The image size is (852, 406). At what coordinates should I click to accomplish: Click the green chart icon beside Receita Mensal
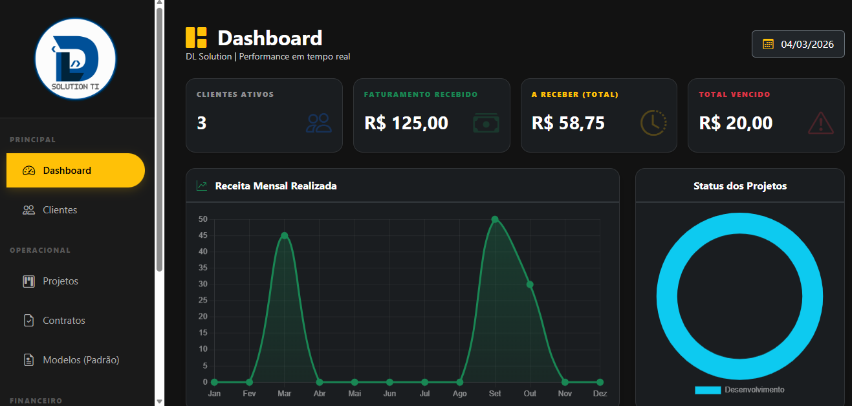[x=202, y=186]
